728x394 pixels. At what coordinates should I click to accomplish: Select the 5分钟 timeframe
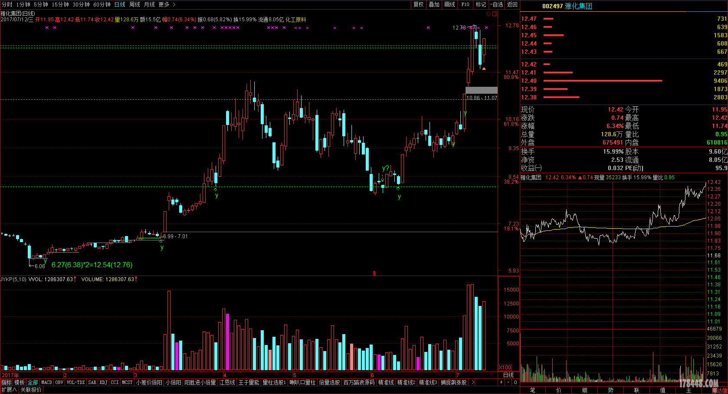point(41,4)
